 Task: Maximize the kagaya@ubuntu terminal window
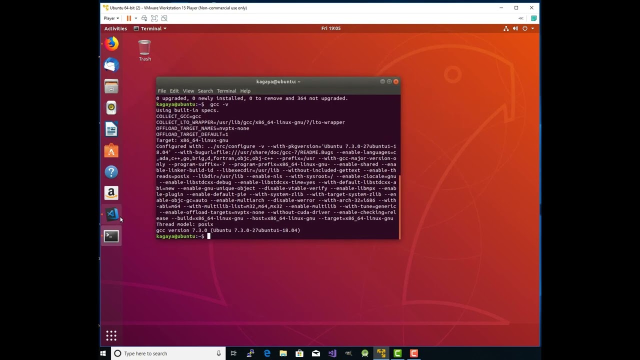point(389,81)
